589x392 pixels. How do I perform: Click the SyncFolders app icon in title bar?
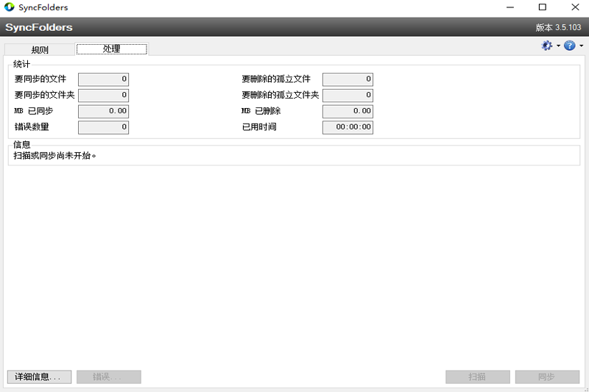click(10, 7)
